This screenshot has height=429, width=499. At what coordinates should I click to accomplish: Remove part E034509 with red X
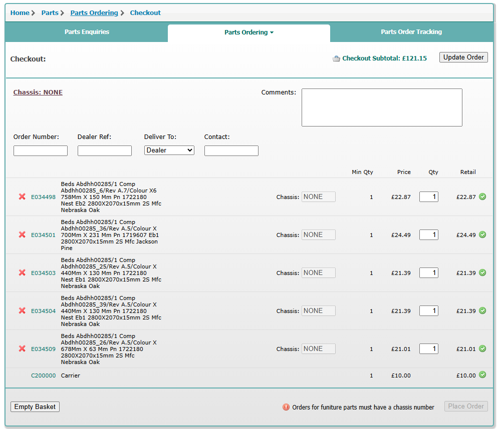[22, 349]
